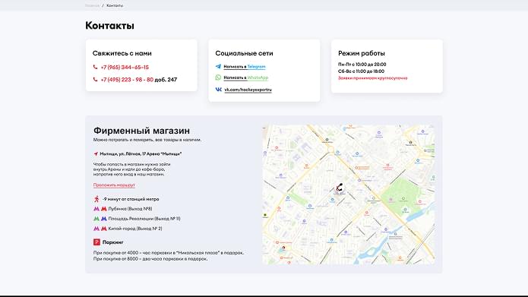Click the Китай-город (Выход № 2) text
The width and height of the screenshot is (528, 297).
click(135, 229)
